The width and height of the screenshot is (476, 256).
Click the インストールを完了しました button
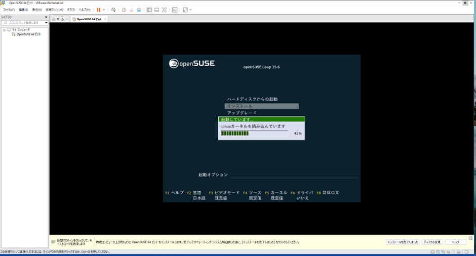[x=403, y=242]
